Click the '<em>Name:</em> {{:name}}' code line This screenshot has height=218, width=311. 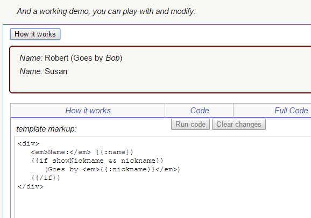(82, 152)
